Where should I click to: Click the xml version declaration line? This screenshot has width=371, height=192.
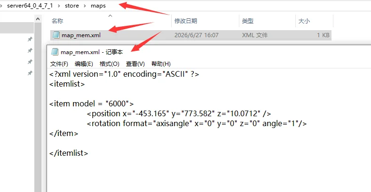[124, 74]
